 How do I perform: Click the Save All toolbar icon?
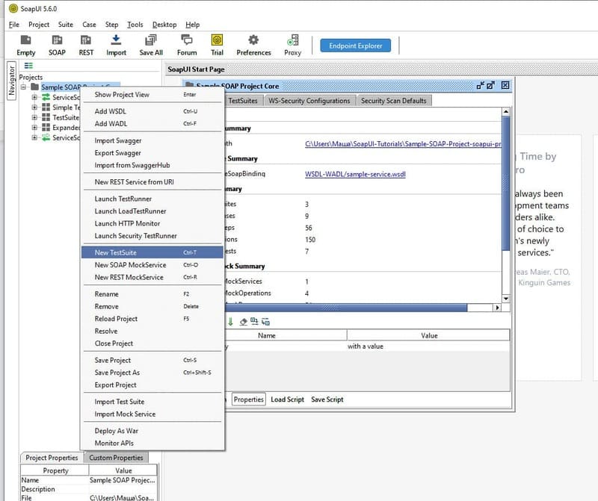151,41
